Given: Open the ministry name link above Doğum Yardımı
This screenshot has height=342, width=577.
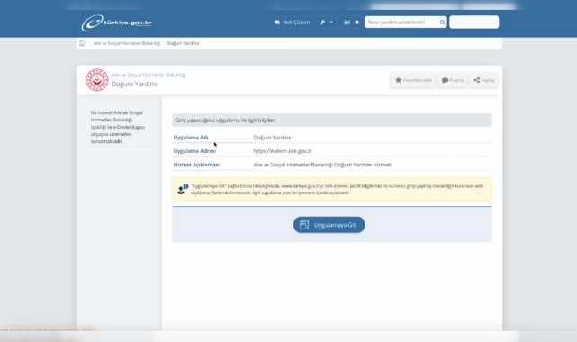Looking at the screenshot, I should tap(149, 75).
